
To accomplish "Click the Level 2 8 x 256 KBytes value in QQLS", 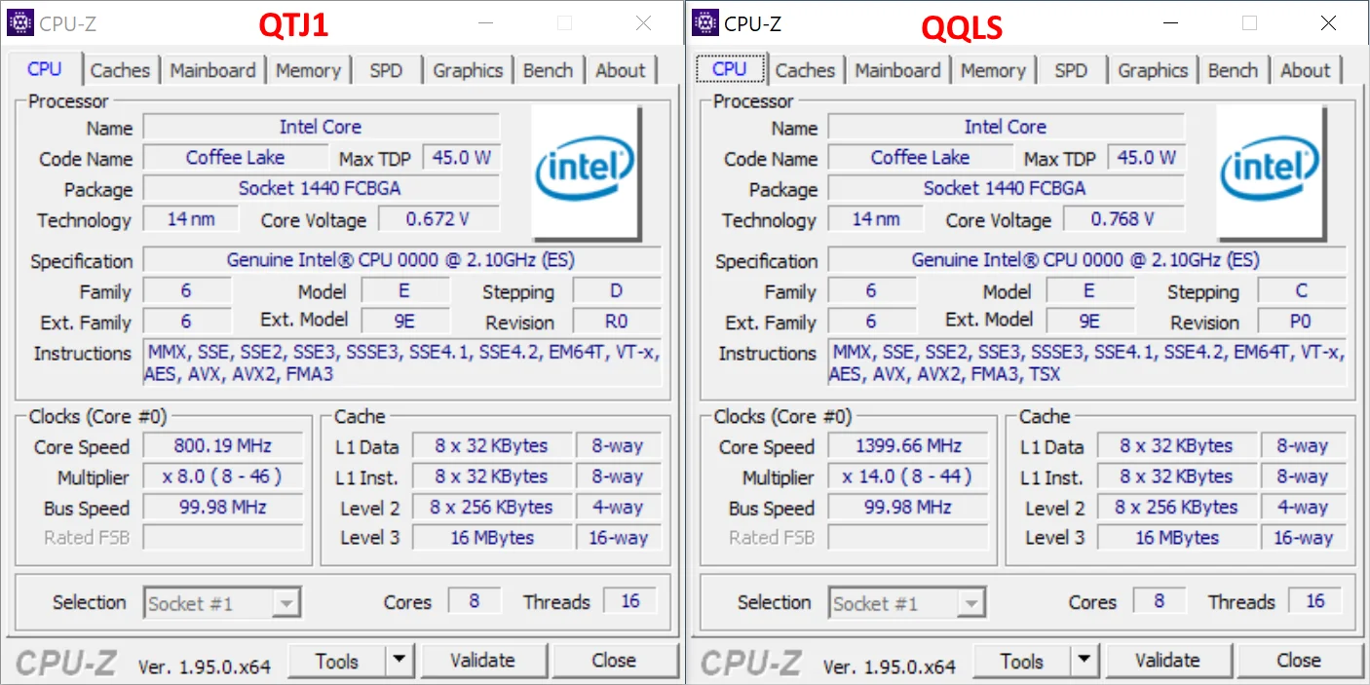I will (1177, 508).
